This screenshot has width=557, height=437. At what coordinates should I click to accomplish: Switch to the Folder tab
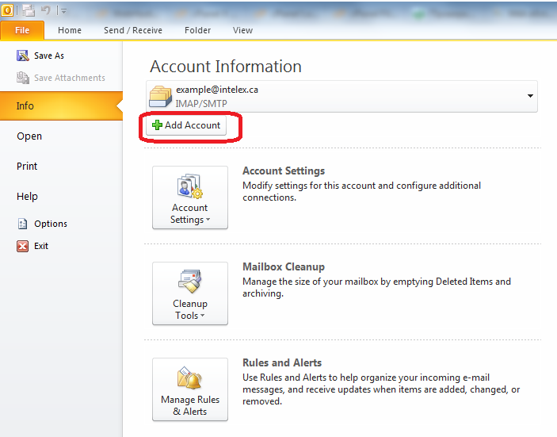click(197, 30)
